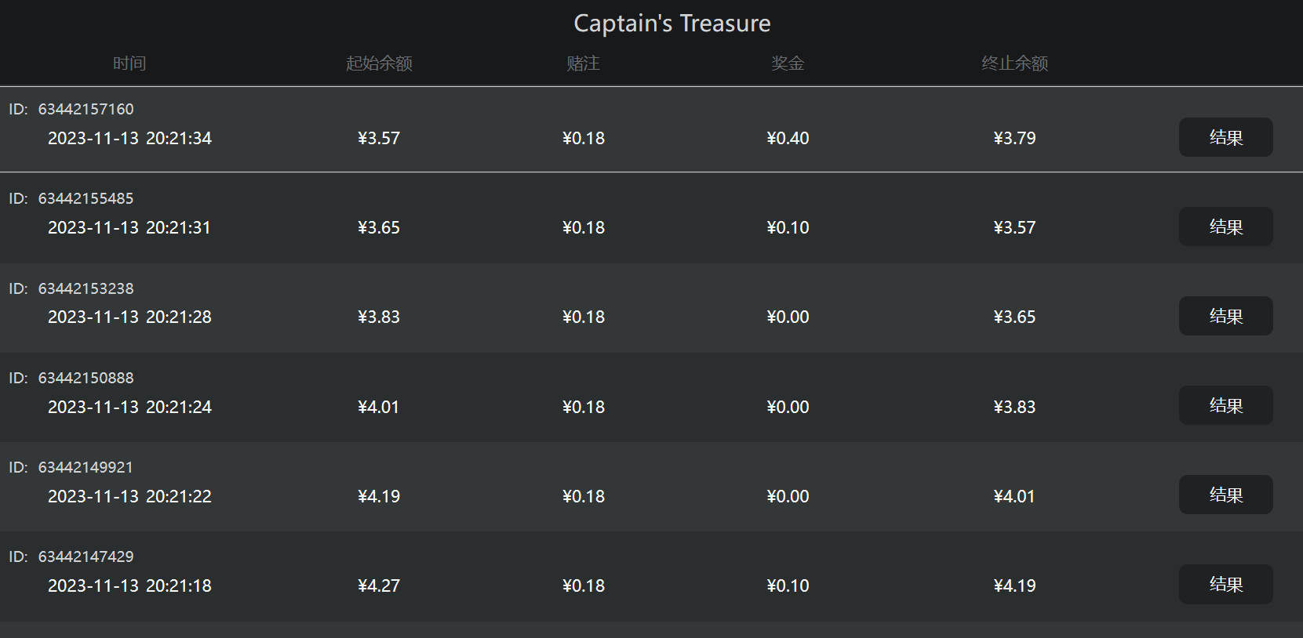Click the ¥4.01 starting balance value
Screen dimensions: 1303x638
379,407
